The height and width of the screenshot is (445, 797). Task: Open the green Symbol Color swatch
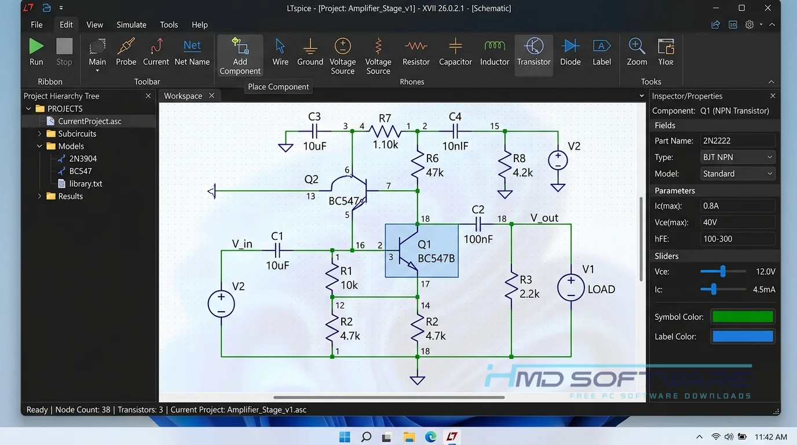pyautogui.click(x=743, y=317)
